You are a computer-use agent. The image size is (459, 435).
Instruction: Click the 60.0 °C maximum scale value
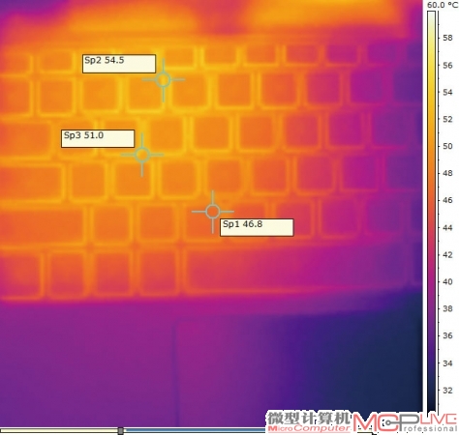442,5
